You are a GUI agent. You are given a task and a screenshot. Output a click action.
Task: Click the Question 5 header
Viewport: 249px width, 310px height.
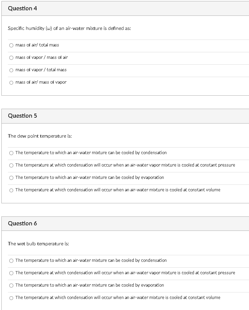pos(22,116)
